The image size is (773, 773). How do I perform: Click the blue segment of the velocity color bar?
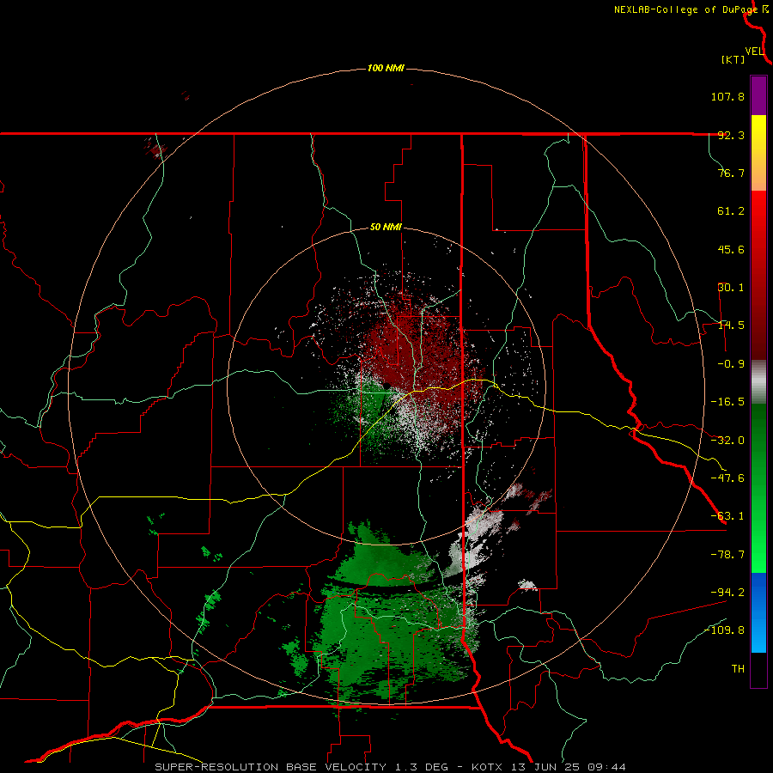pos(758,612)
